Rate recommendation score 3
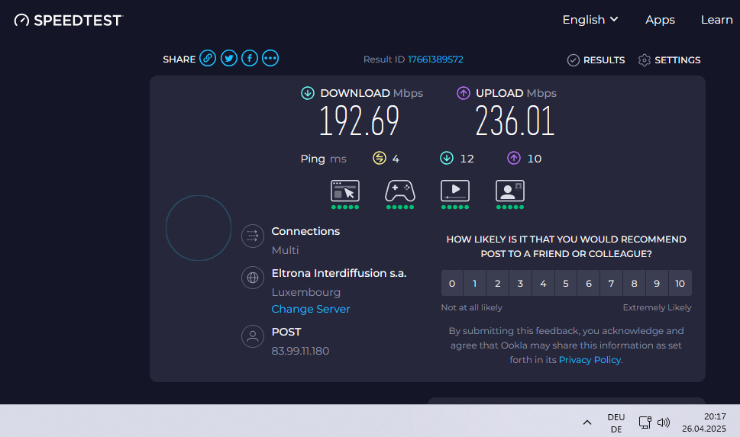The image size is (740, 437). 520,283
